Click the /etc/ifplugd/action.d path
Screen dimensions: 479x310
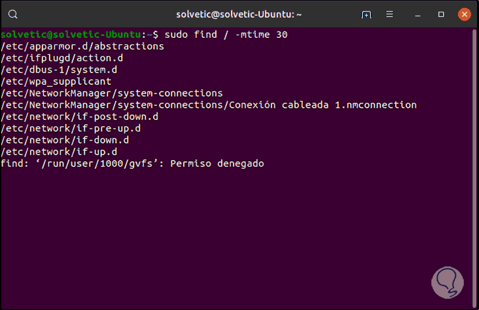tap(62, 58)
